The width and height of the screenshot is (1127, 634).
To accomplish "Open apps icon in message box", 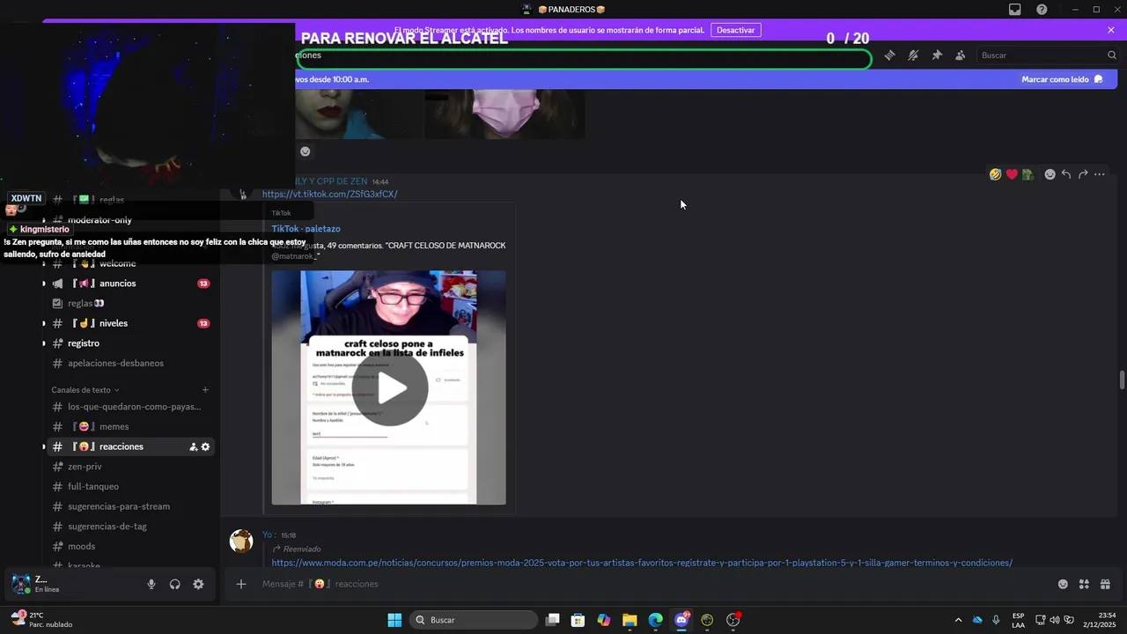I will pos(1084,584).
